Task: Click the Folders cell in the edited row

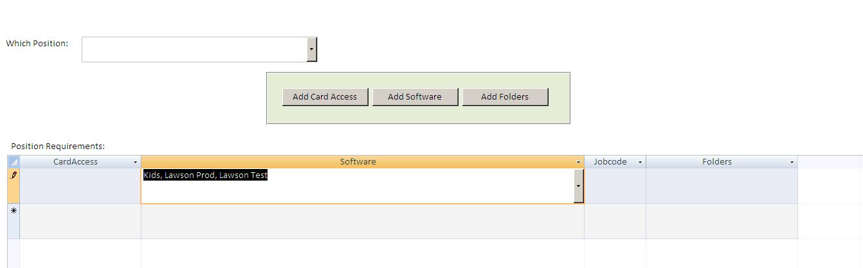Action: pos(722,186)
